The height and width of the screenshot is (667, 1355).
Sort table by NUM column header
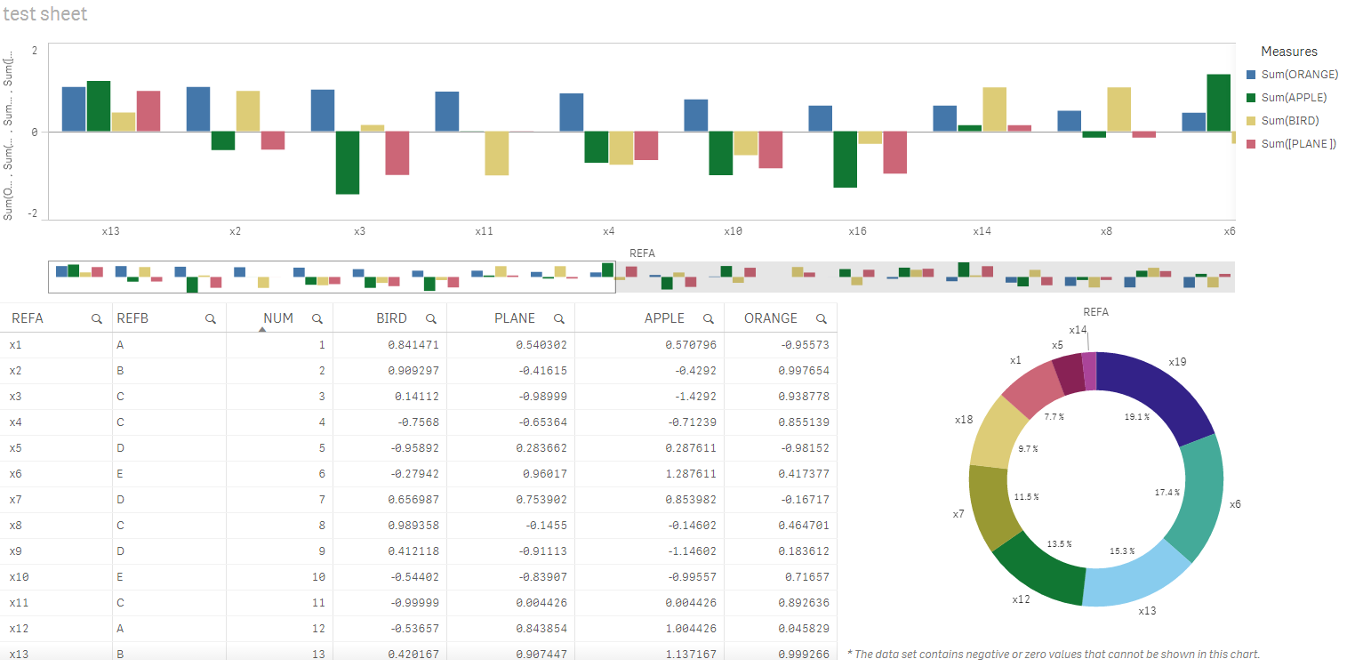(x=278, y=318)
